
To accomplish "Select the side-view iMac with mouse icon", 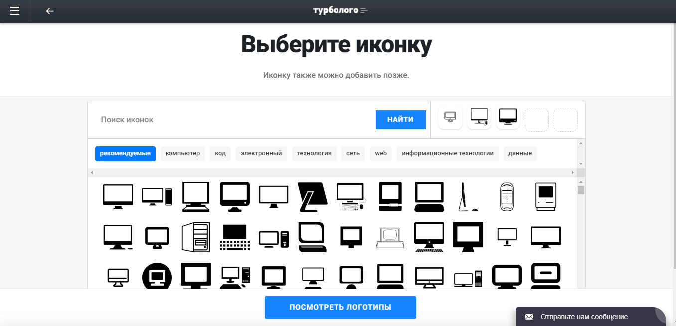I will [x=468, y=197].
